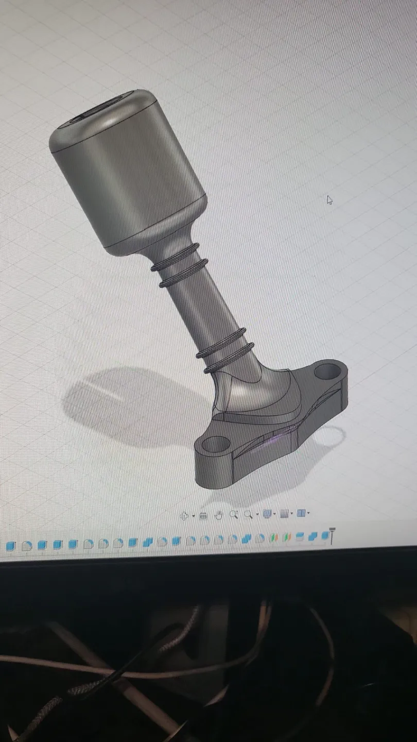417x742 pixels.
Task: Select the first feature in the timeline
Action: [x=11, y=545]
